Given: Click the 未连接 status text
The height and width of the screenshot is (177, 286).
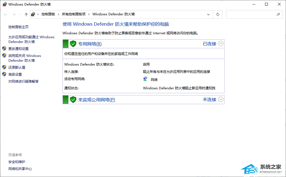Looking at the screenshot, I should pyautogui.click(x=209, y=100).
